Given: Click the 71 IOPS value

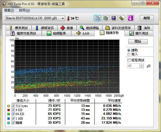Looking at the screenshot, I should click(x=54, y=110).
